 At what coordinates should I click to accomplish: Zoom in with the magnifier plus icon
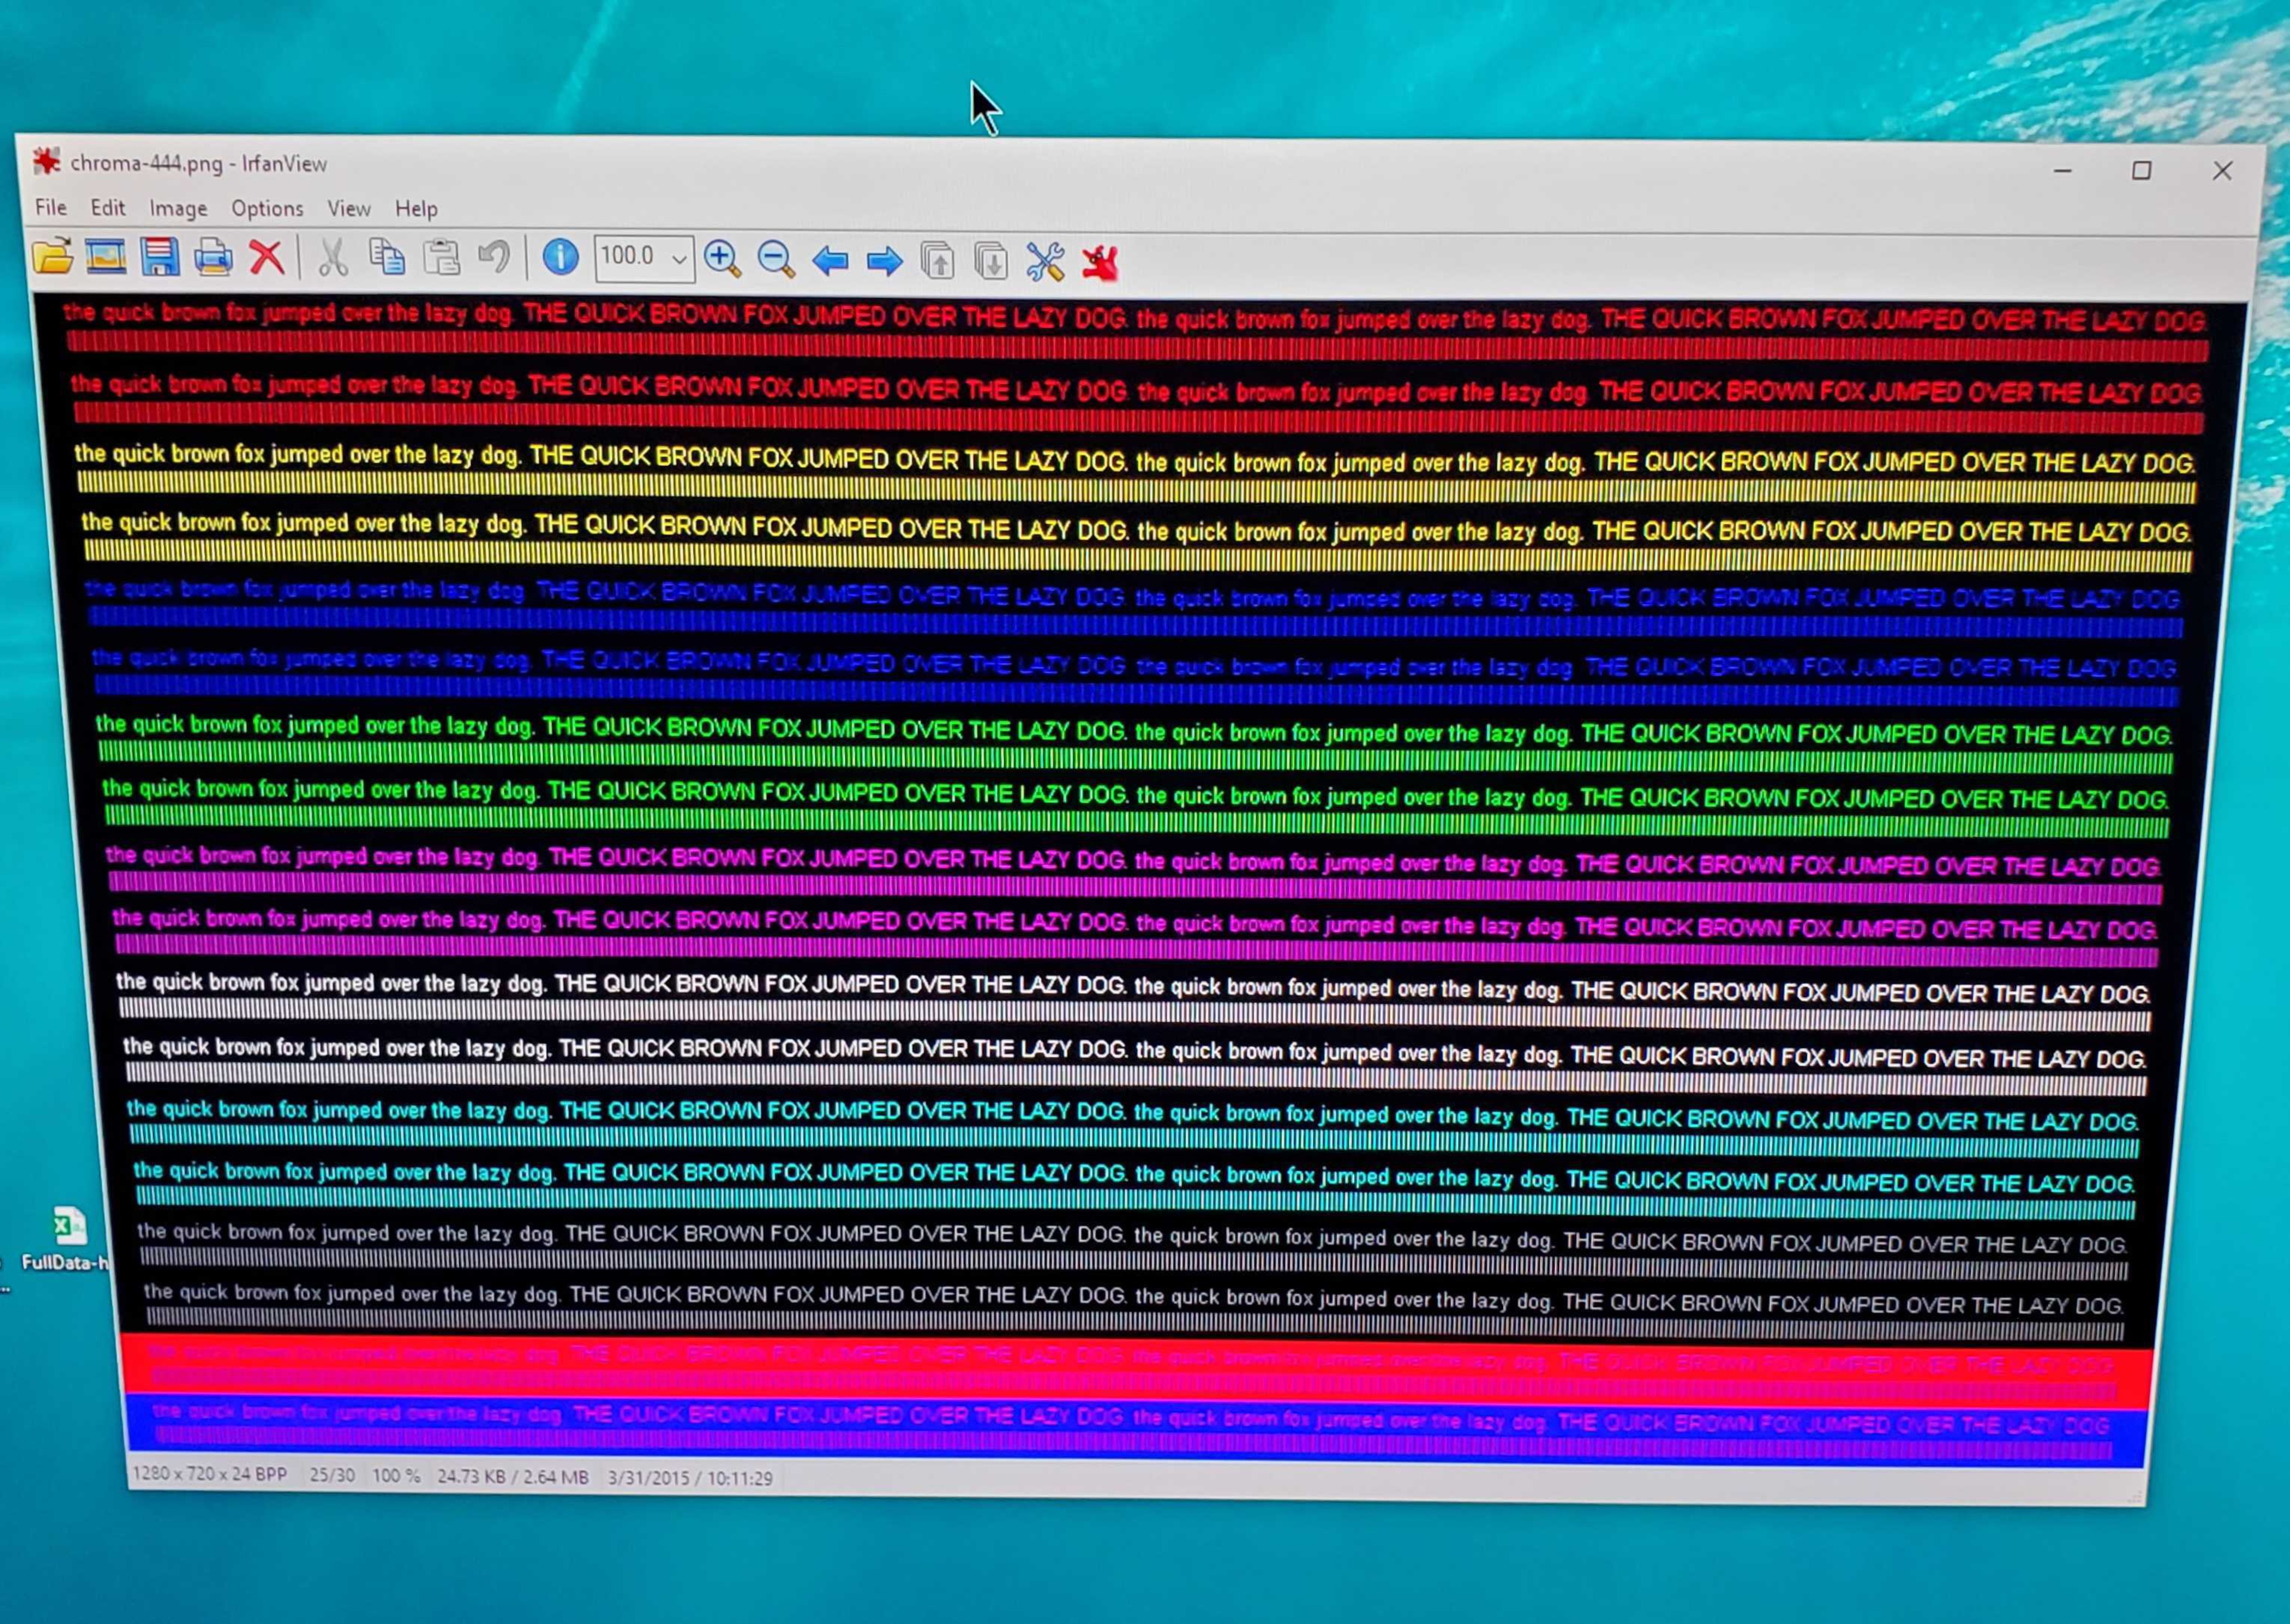pyautogui.click(x=722, y=259)
